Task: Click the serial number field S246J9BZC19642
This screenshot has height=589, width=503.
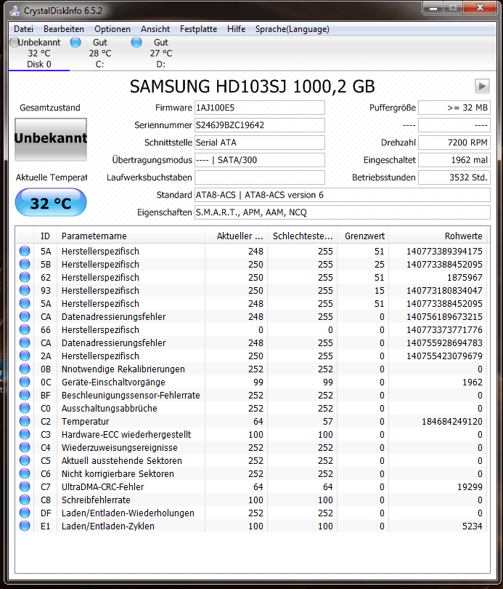Action: coord(259,125)
